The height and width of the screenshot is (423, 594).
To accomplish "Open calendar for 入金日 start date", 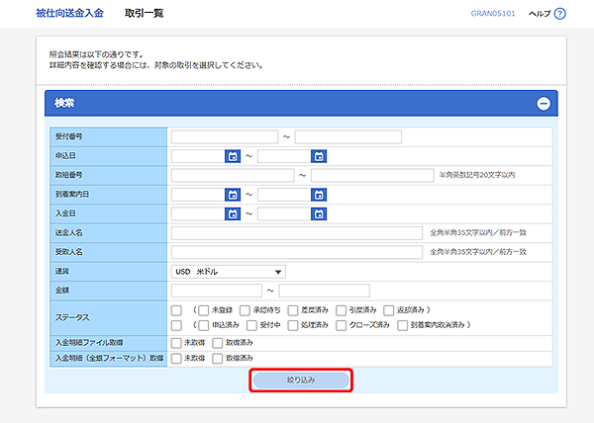I will tap(233, 213).
